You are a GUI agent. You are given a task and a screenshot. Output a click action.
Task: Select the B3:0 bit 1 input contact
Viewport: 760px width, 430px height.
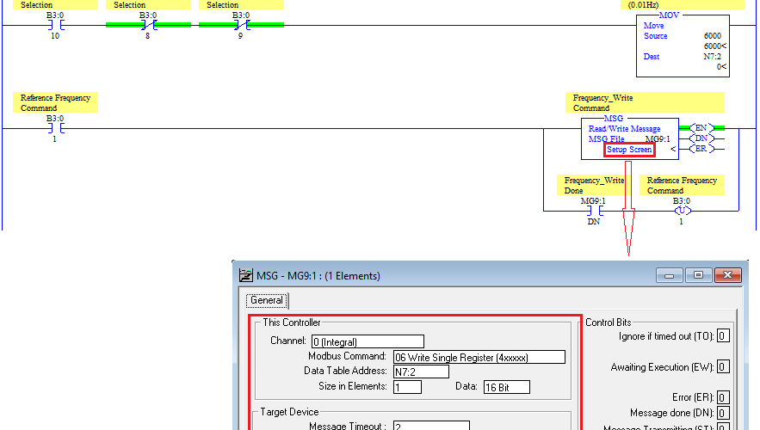pyautogui.click(x=55, y=128)
